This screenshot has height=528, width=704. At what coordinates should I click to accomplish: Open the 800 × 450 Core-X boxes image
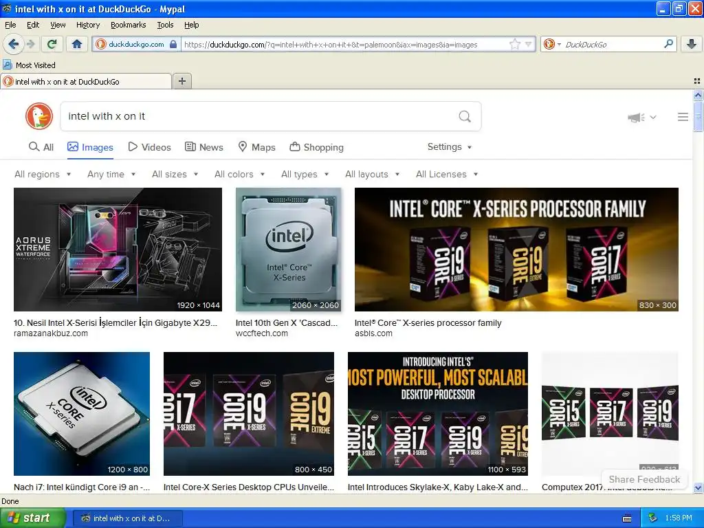[249, 413]
